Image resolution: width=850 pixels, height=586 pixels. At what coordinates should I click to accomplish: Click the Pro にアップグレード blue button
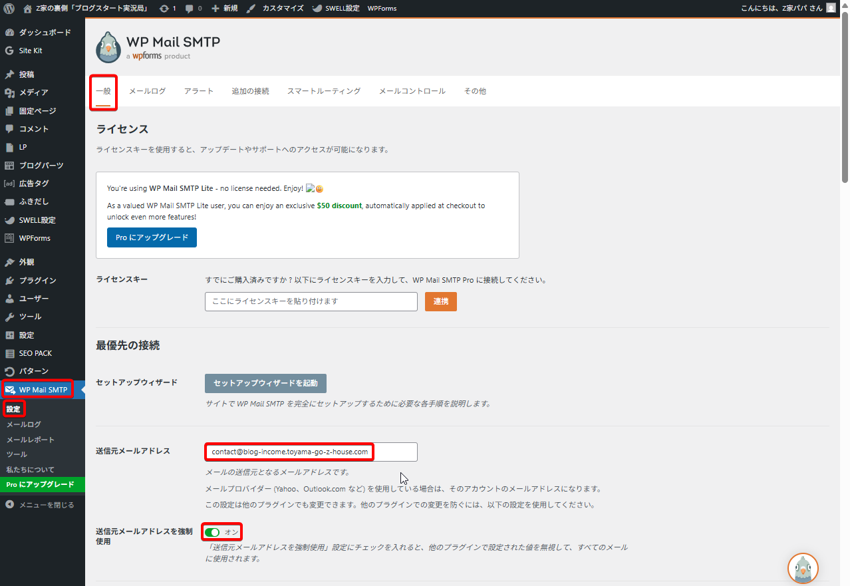pos(152,237)
